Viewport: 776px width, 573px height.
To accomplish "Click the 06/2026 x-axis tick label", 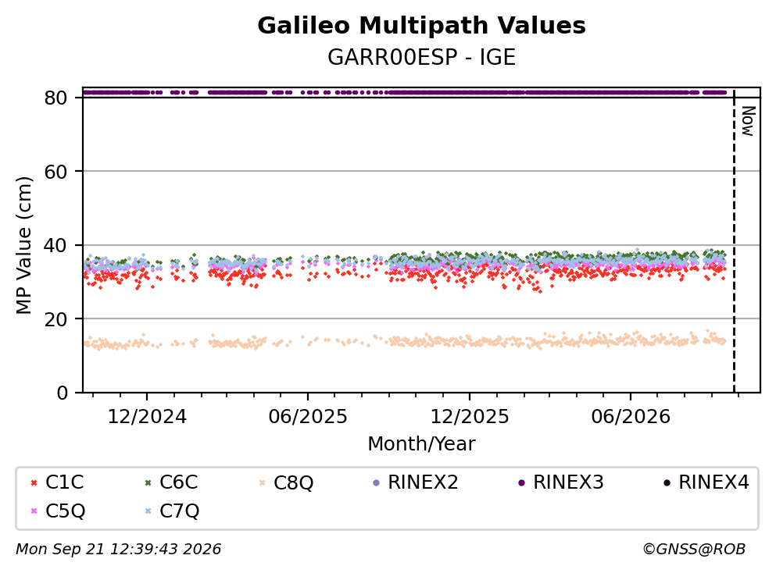I will point(631,417).
